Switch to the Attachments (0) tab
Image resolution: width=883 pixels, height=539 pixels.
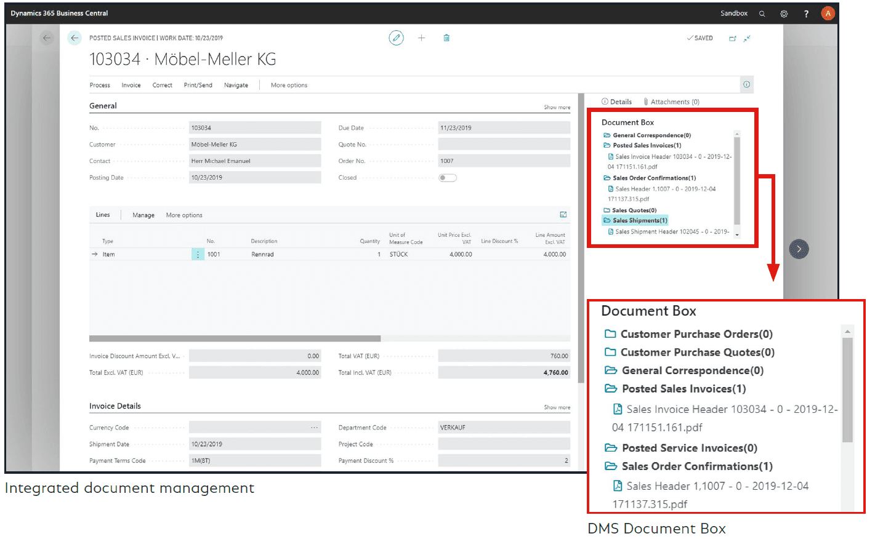[671, 102]
